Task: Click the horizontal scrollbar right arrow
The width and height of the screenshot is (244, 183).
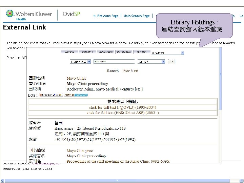Action: (x=242, y=181)
